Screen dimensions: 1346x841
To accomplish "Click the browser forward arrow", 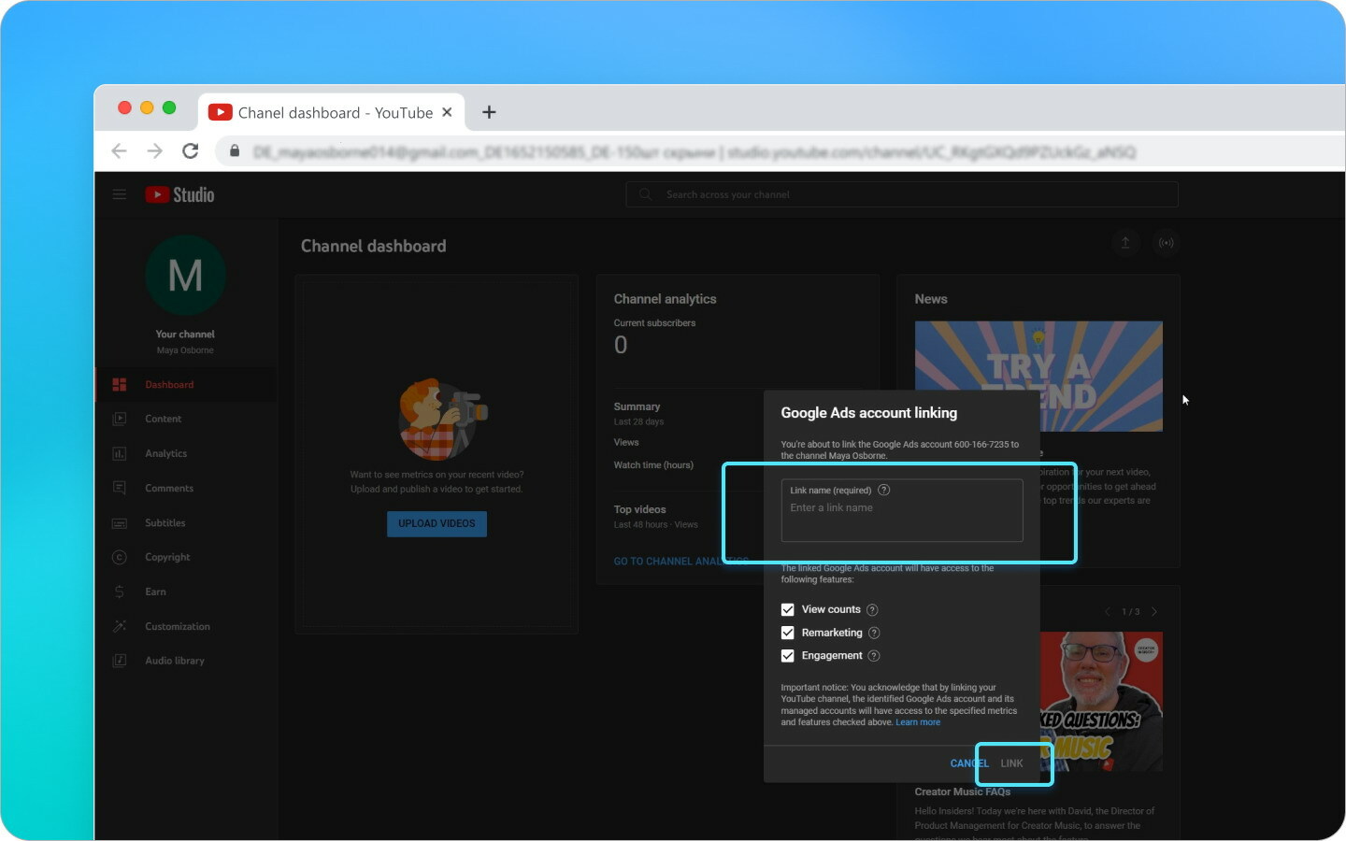I will pyautogui.click(x=154, y=151).
